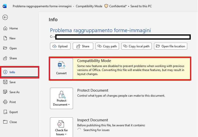Open the Export option
The image size is (198, 137).
click(10, 112)
